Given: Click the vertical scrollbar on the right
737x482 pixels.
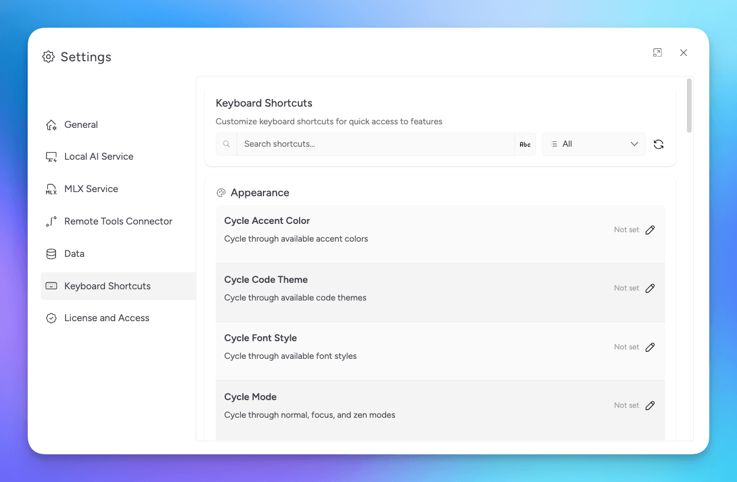Looking at the screenshot, I should (x=688, y=106).
